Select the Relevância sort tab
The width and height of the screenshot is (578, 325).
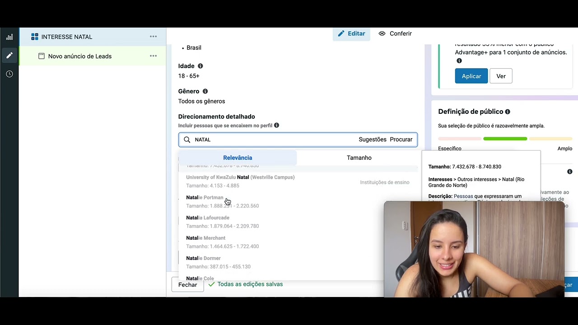point(238,158)
